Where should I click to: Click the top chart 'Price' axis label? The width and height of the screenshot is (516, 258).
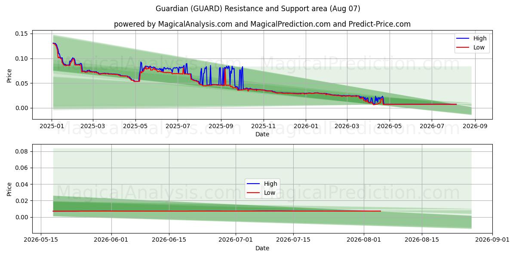pyautogui.click(x=9, y=75)
